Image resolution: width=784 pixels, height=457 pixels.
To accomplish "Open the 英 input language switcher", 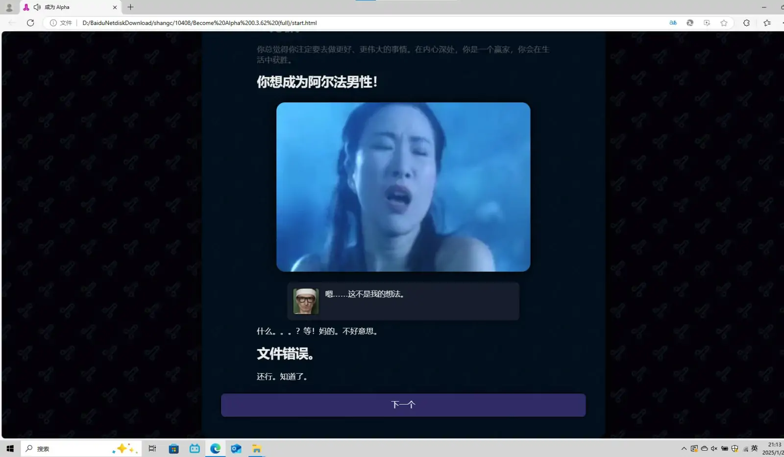I will click(755, 448).
